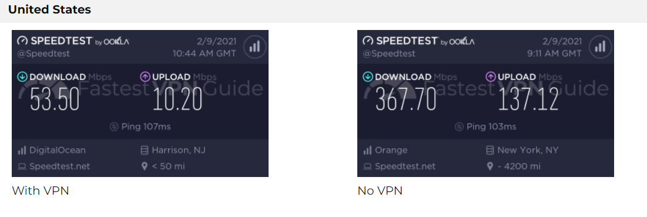
Task: Click the signal bars circle icon in With VPN card
Action: click(x=254, y=46)
